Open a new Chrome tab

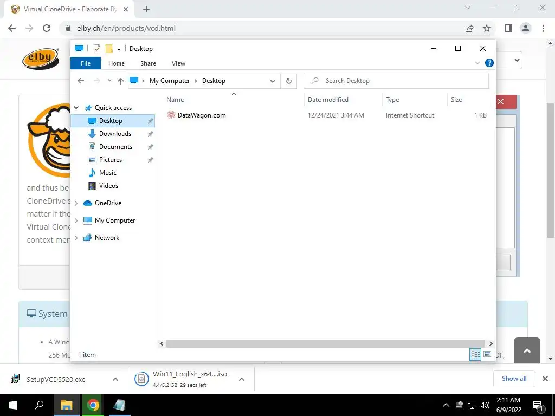pos(146,9)
